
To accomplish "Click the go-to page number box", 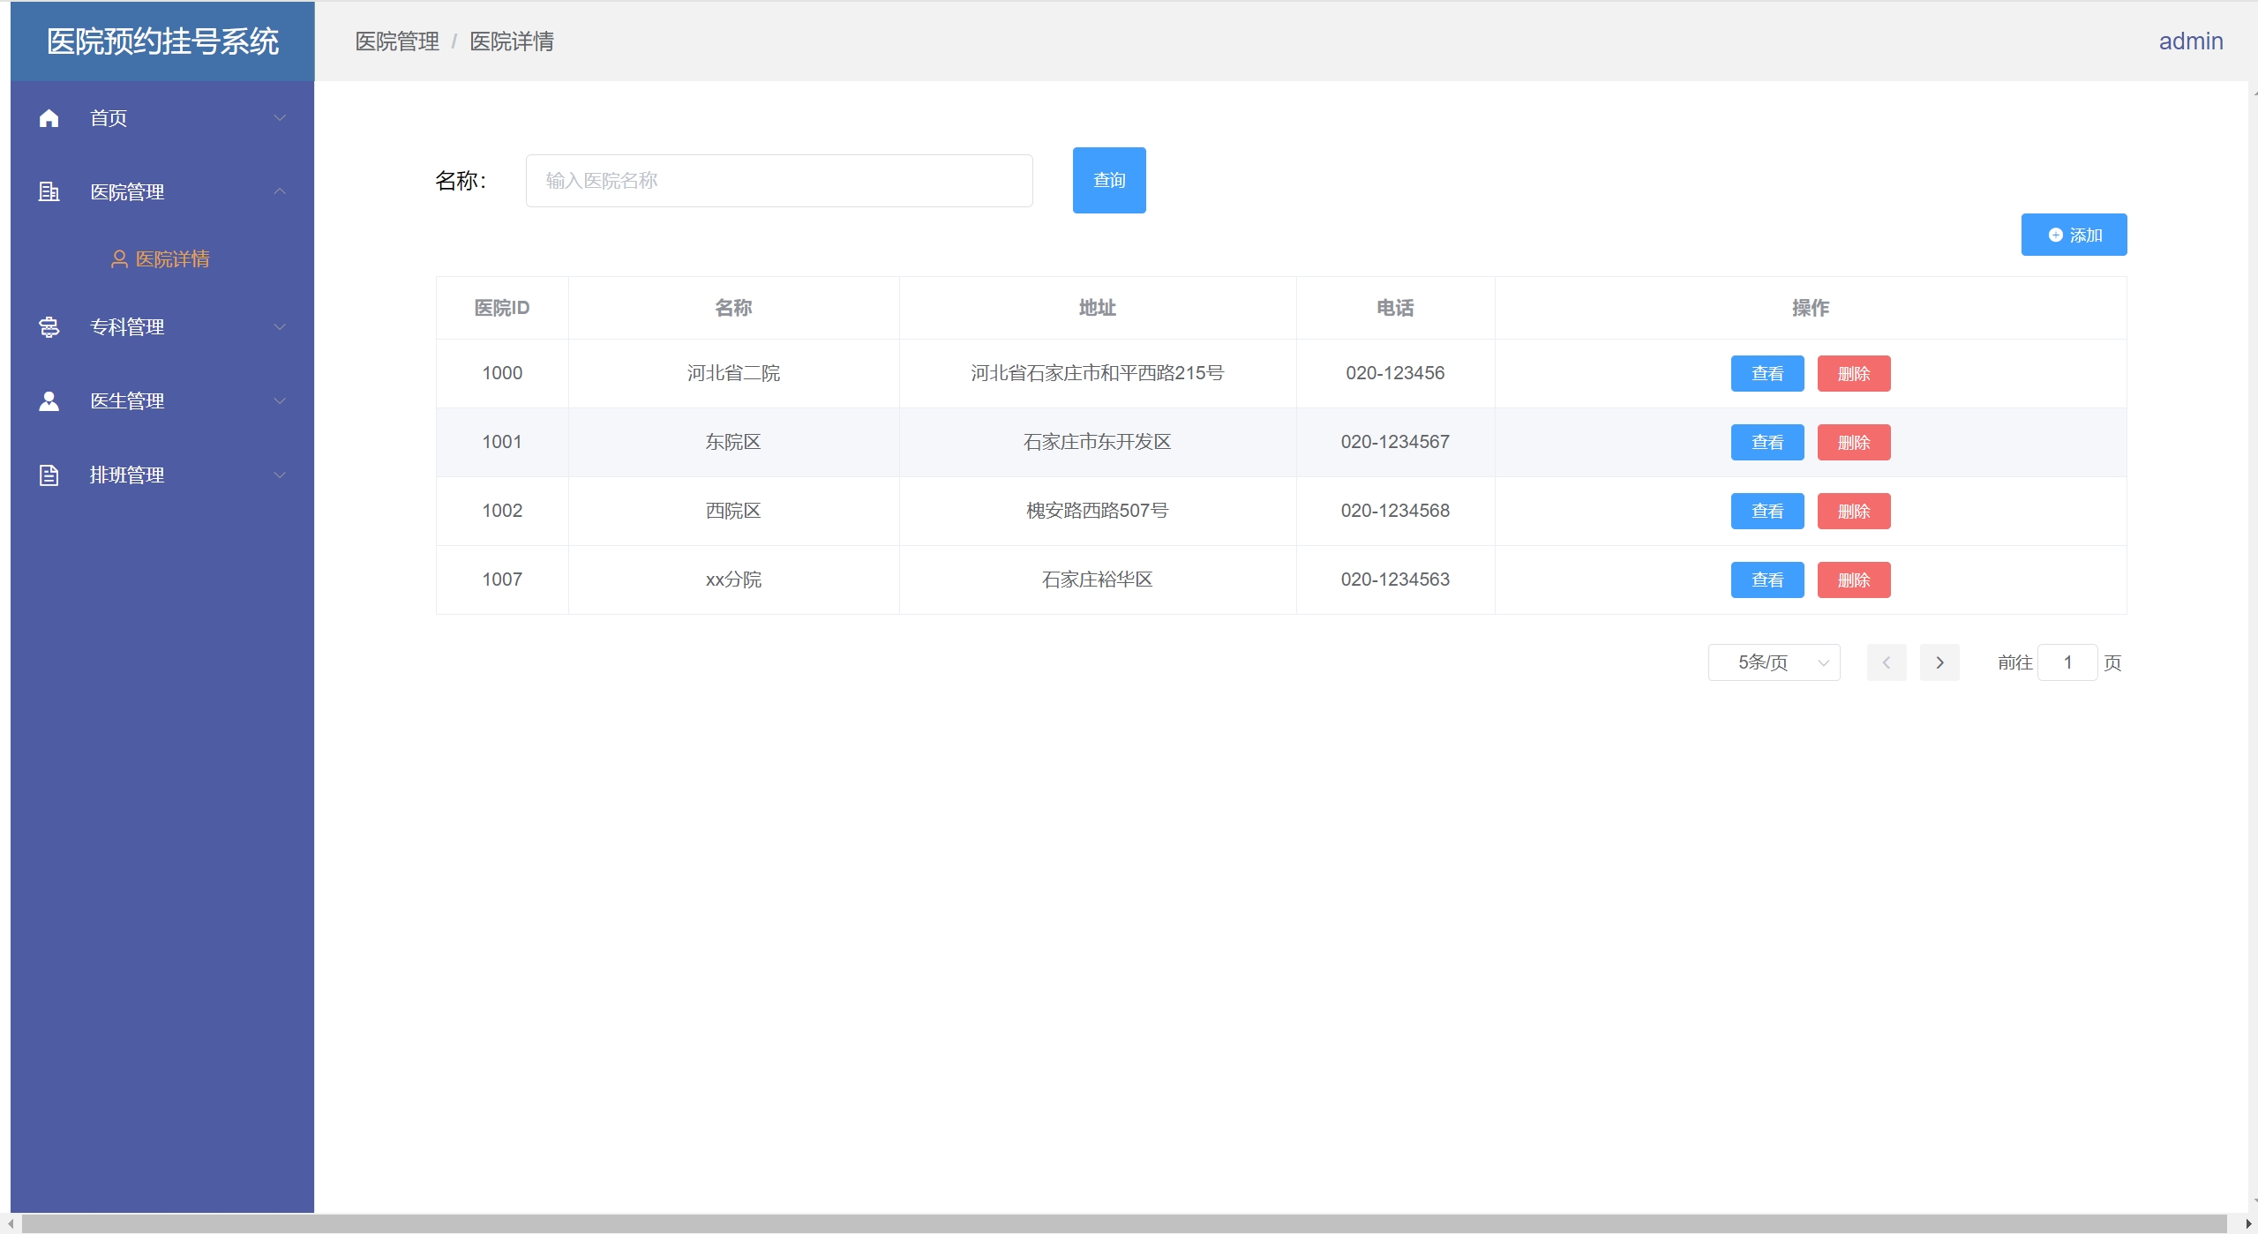I will pos(2067,662).
